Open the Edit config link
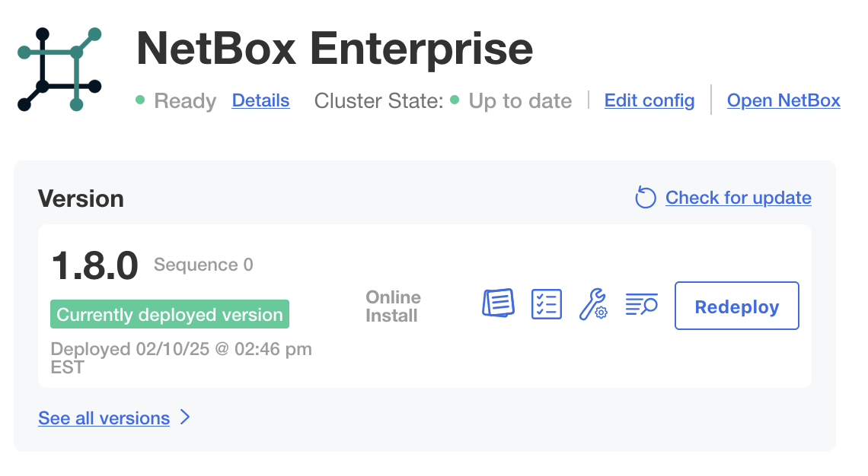The image size is (868, 476). (649, 100)
